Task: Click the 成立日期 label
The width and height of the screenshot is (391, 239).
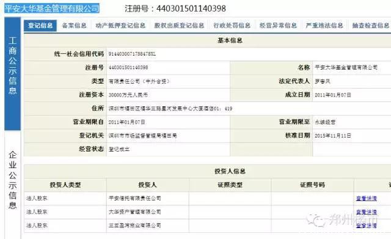Action: 298,95
